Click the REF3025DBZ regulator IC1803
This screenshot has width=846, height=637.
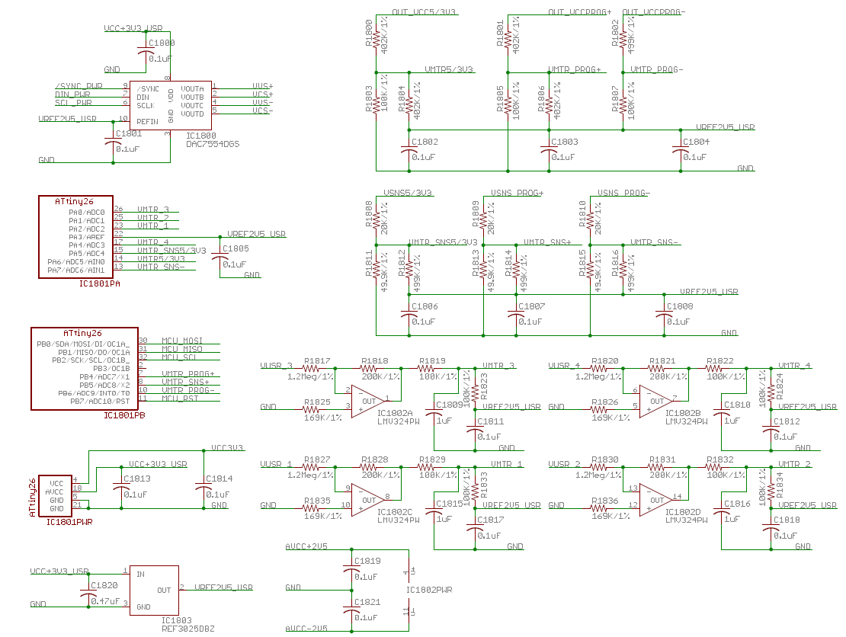(x=154, y=590)
